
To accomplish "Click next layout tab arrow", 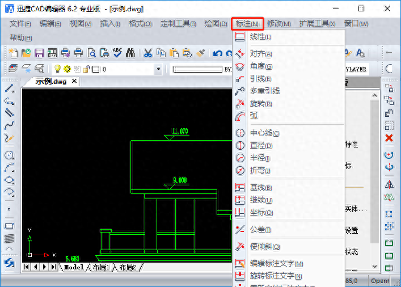I will 44,267.
